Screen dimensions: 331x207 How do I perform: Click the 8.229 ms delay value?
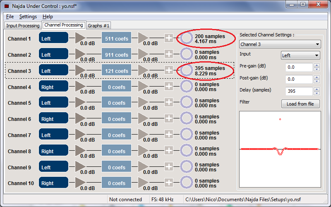click(x=205, y=74)
